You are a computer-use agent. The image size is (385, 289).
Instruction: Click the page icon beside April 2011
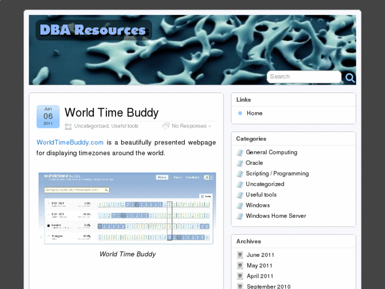point(240,276)
